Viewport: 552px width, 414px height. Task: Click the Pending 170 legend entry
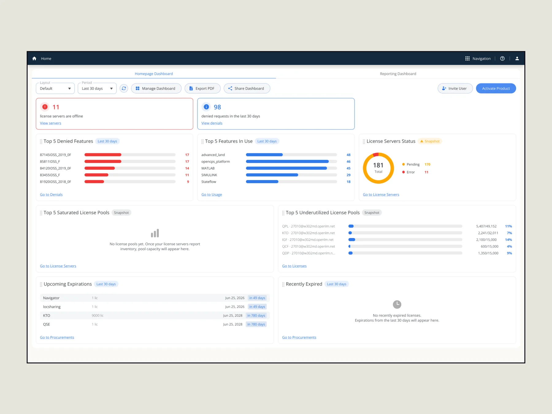click(416, 164)
